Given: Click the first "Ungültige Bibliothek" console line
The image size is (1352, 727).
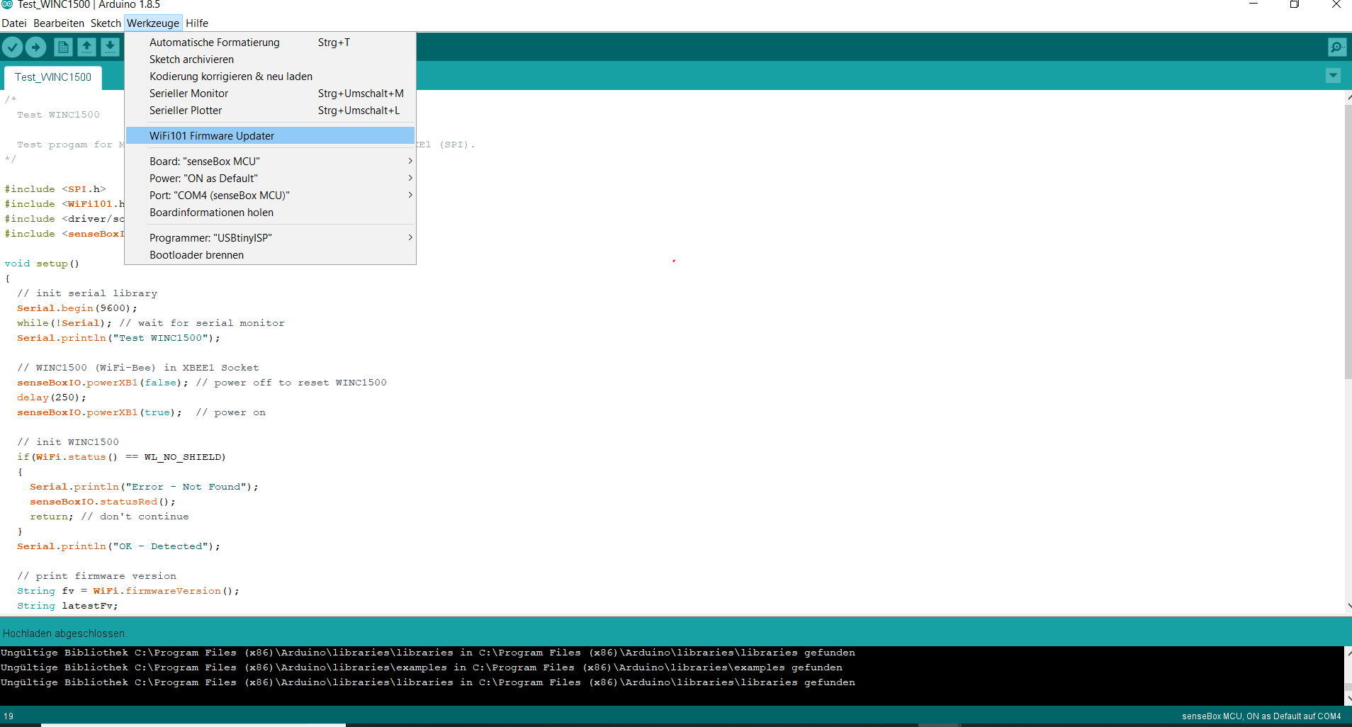Looking at the screenshot, I should (428, 653).
